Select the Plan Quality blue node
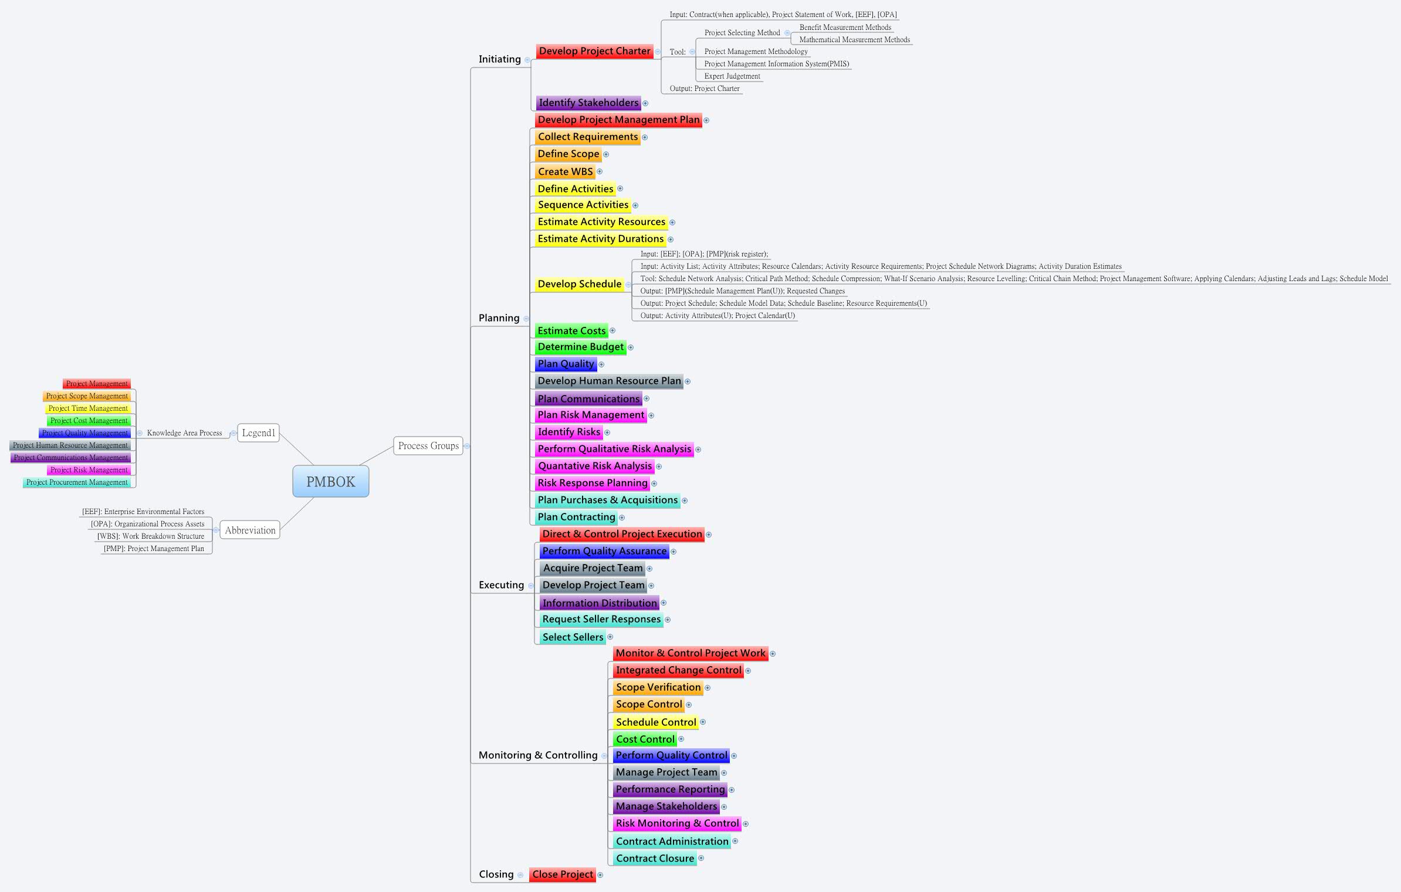Viewport: 1401px width, 892px height. point(566,364)
